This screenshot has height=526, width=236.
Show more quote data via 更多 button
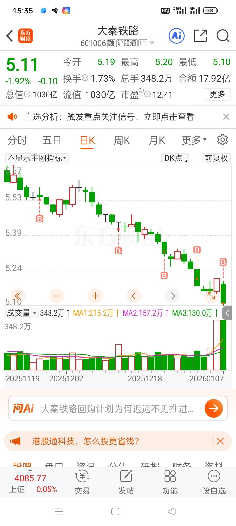[217, 94]
